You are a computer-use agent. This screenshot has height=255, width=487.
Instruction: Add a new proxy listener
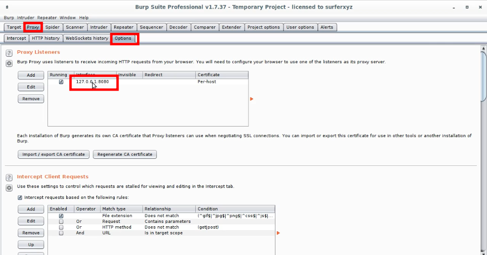pos(31,75)
